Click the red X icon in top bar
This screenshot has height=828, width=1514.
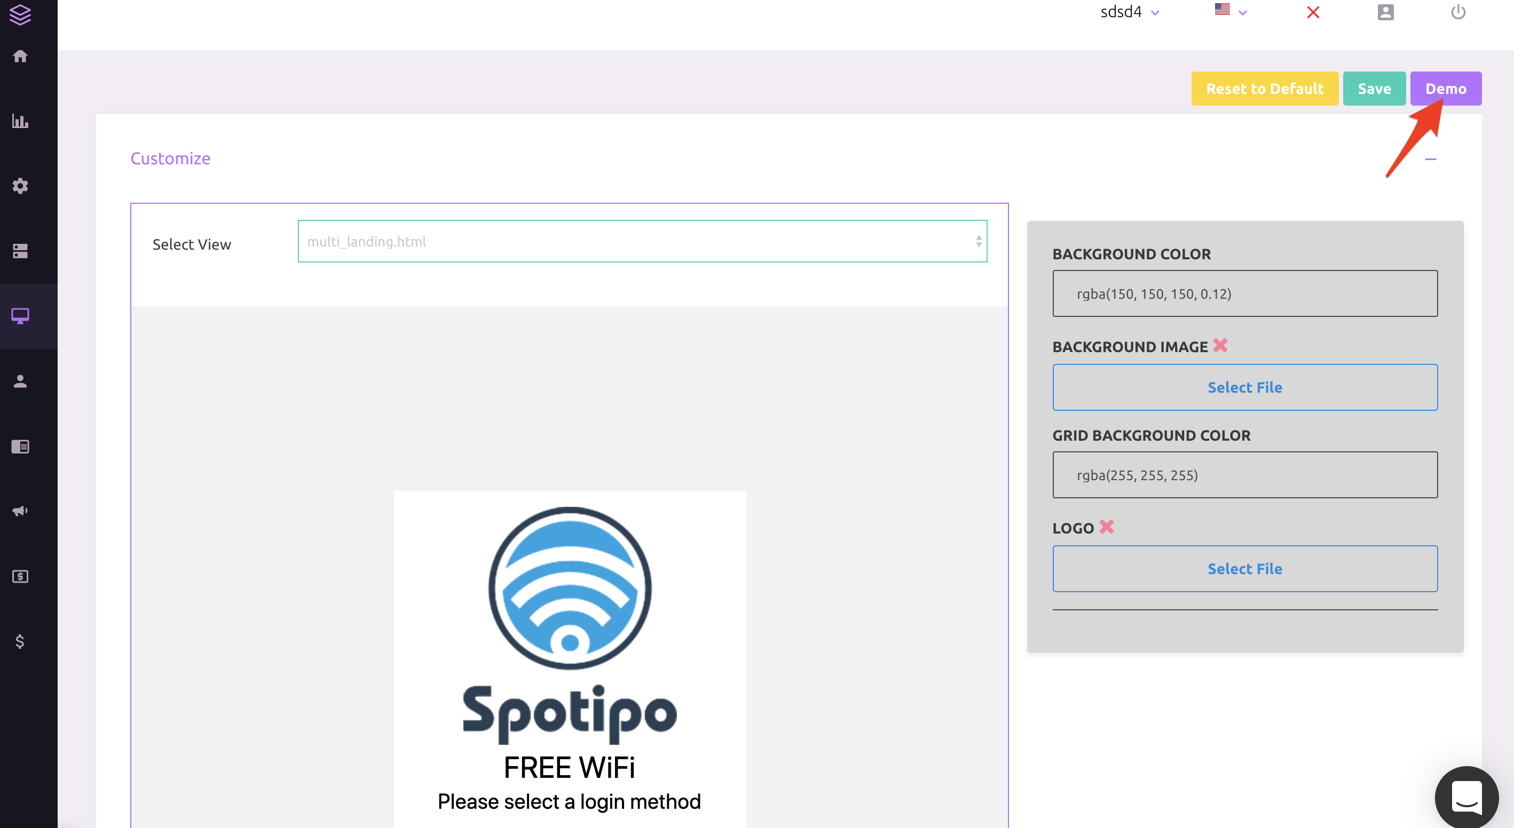click(1312, 12)
